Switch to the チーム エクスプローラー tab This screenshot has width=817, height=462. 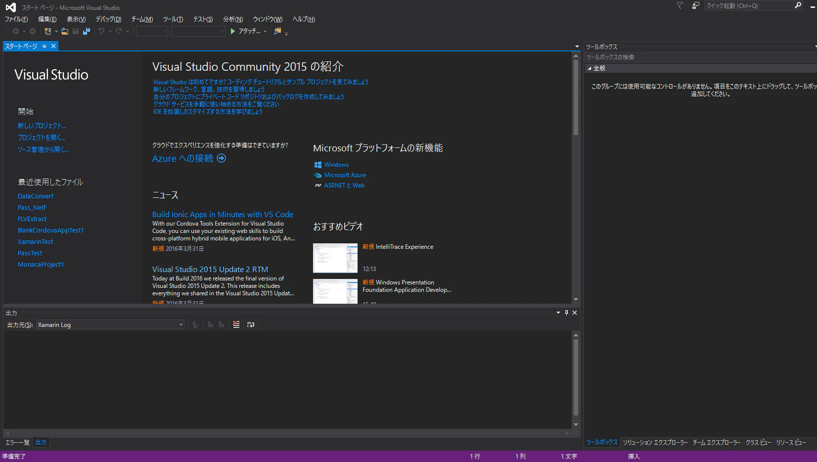[x=717, y=442]
